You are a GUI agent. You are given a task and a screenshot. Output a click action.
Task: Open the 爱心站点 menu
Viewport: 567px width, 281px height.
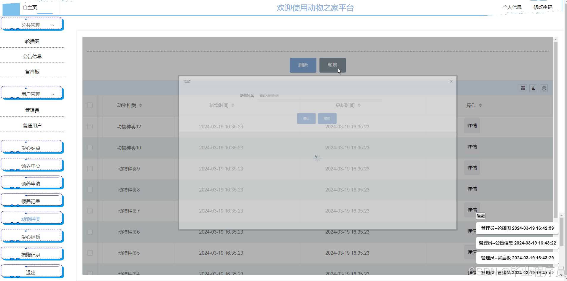click(32, 147)
